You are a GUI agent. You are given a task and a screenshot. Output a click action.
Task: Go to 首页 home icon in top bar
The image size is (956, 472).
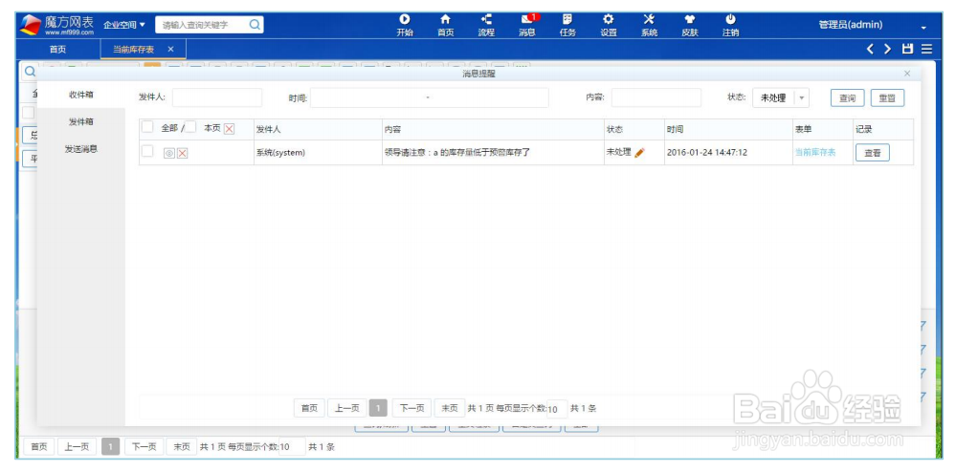[x=446, y=19]
